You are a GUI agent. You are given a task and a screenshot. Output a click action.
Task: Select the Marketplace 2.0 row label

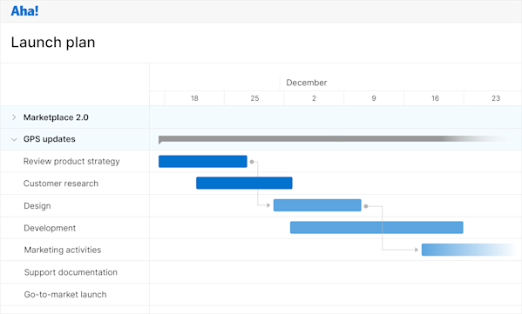[56, 117]
